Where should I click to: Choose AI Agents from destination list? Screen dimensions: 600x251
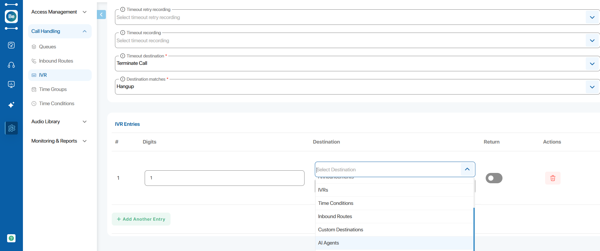[328, 243]
